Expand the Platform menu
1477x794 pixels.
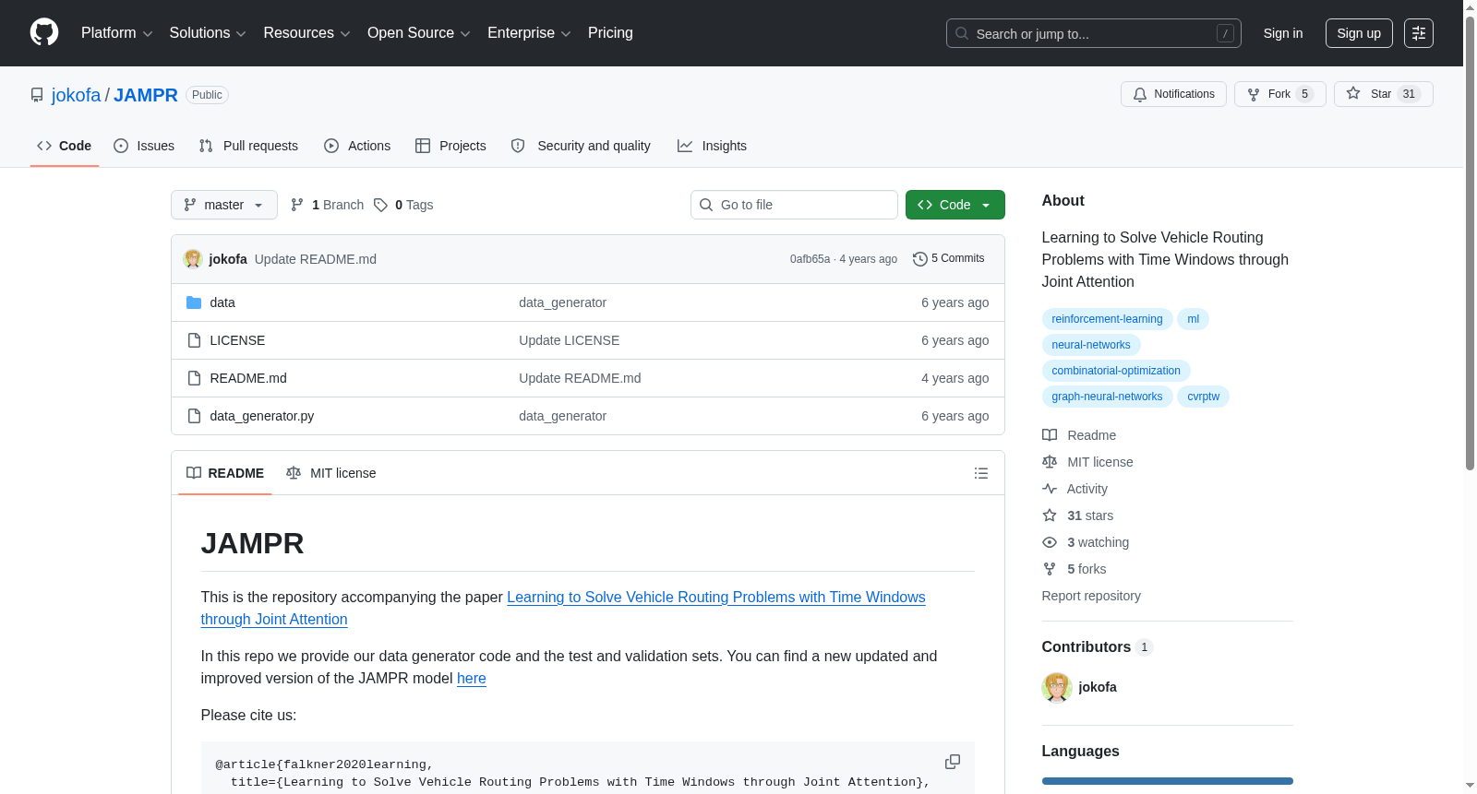[117, 33]
